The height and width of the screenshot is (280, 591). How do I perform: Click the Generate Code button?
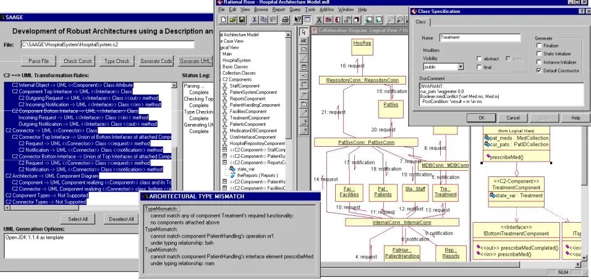point(156,61)
